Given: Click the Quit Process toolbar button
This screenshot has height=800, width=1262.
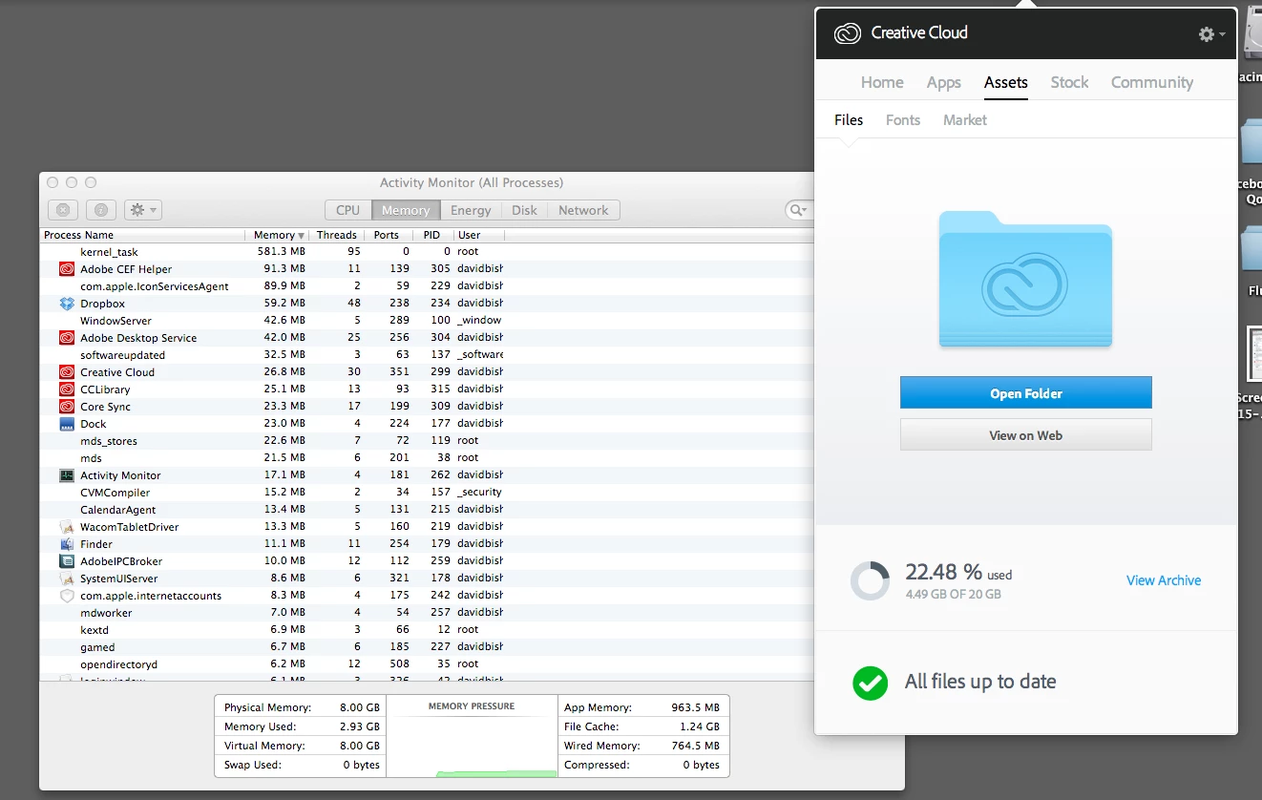Looking at the screenshot, I should [62, 210].
